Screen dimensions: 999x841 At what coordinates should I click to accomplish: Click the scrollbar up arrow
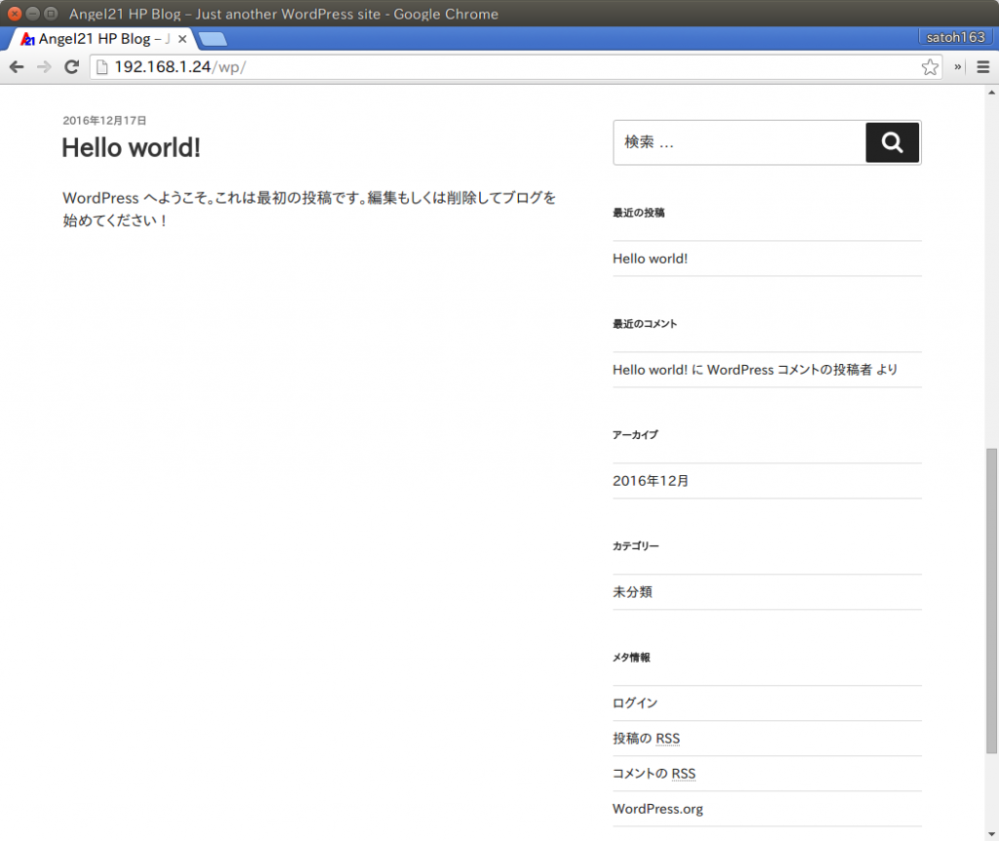point(991,93)
